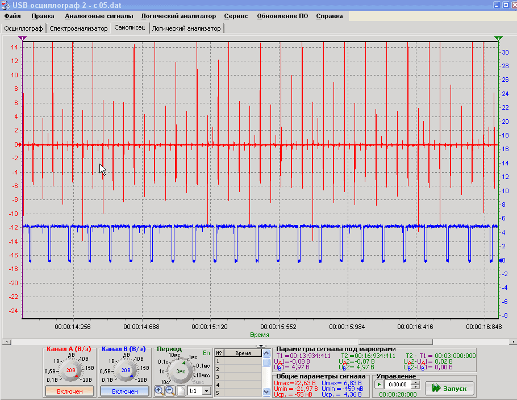
Task: Click the blank page icon beside zoom
Action: (x=181, y=391)
